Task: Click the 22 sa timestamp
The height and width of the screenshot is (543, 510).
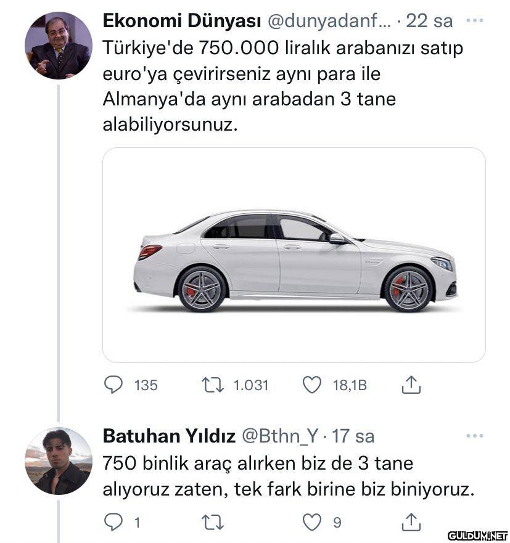Action: tap(429, 21)
